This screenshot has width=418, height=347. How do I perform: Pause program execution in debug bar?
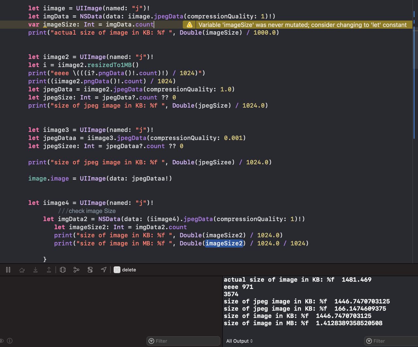pyautogui.click(x=8, y=270)
